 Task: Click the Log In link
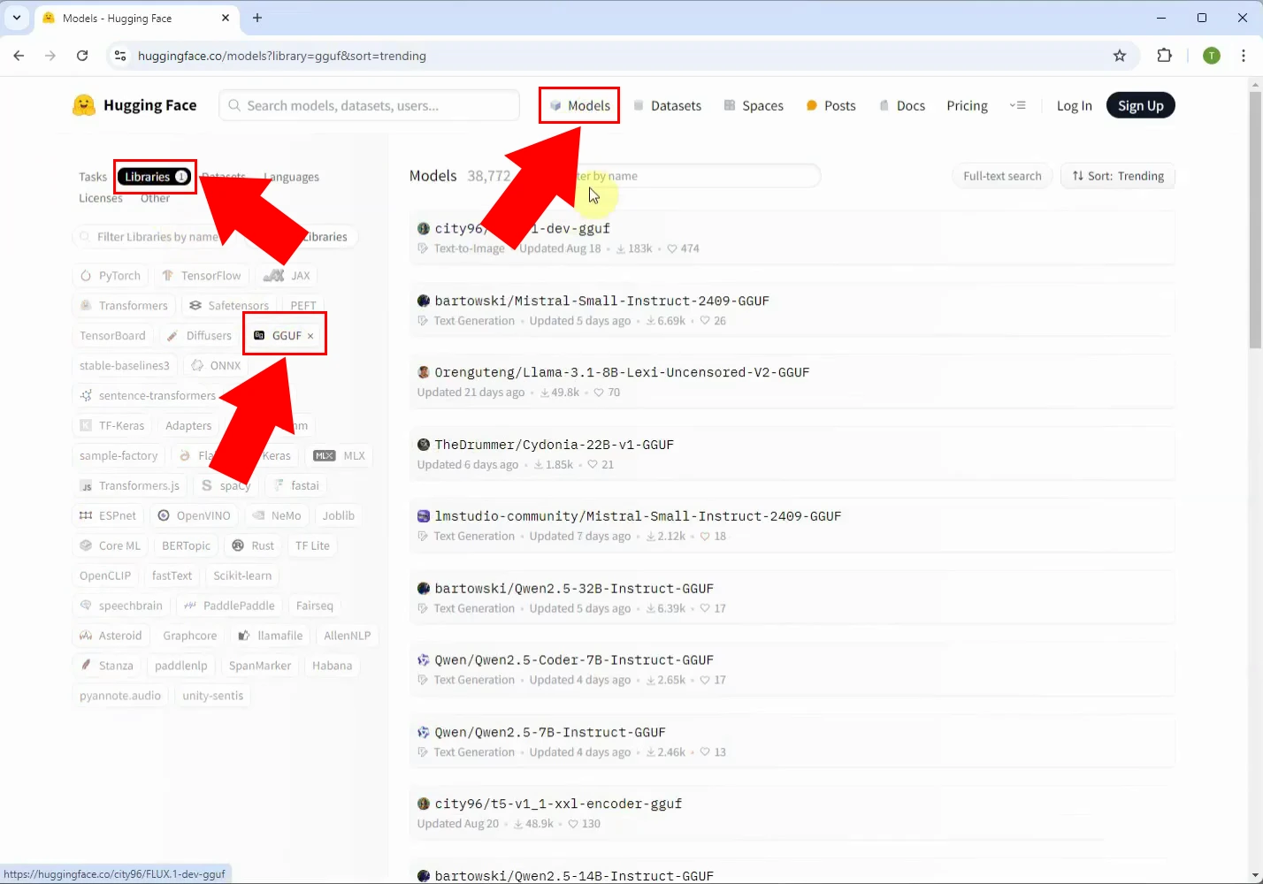point(1074,105)
